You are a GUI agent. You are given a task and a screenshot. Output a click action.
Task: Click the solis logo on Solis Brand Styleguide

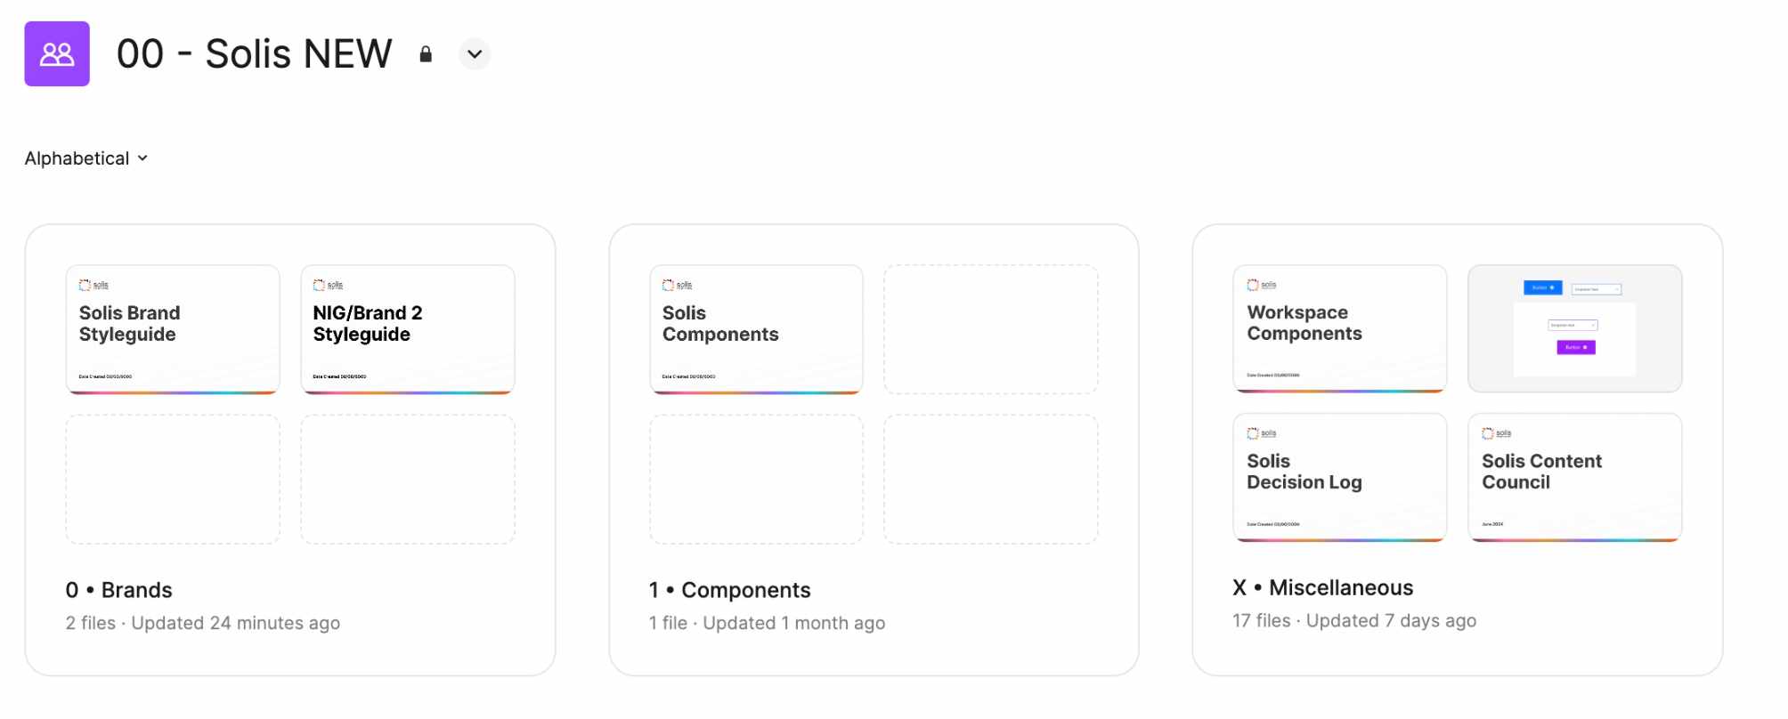coord(93,285)
